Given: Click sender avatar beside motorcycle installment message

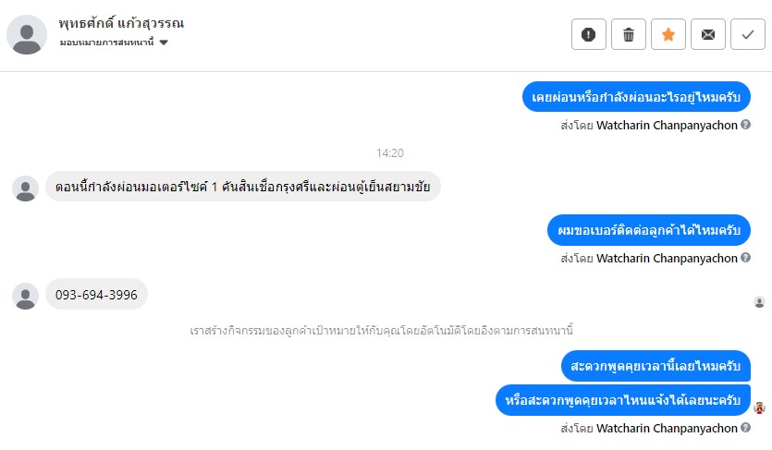Looking at the screenshot, I should point(26,188).
